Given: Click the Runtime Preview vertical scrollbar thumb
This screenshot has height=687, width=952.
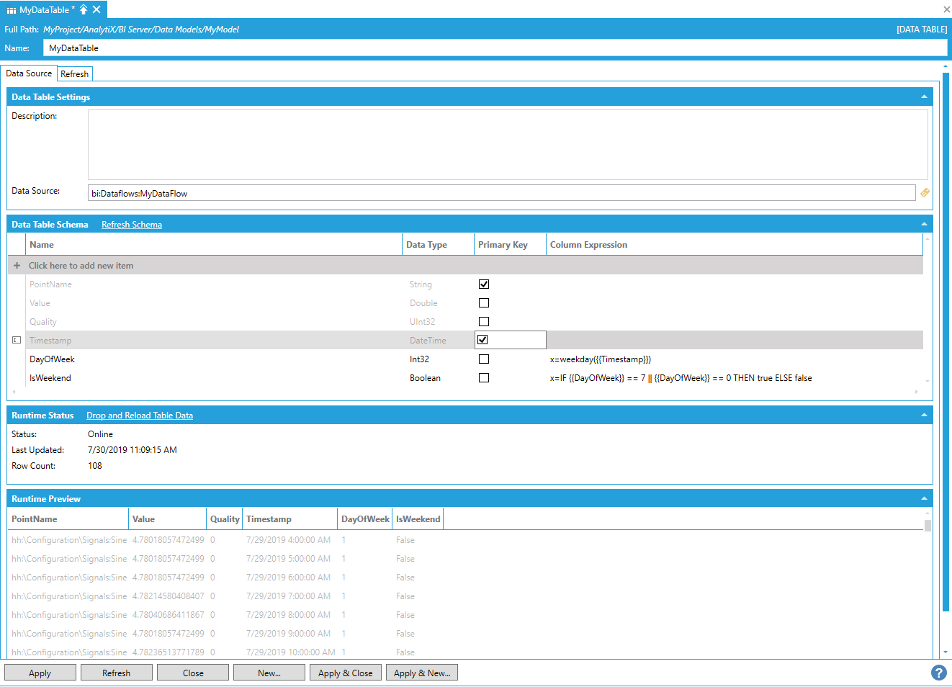Looking at the screenshot, I should pos(928,526).
